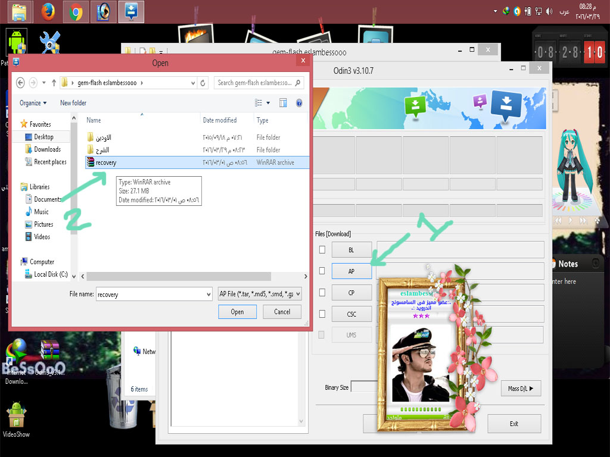The height and width of the screenshot is (457, 610).
Task: Open the Recycle Bin
Action: pos(122,396)
